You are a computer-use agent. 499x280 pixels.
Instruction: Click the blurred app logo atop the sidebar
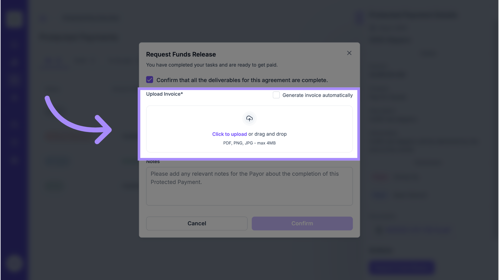(14, 19)
